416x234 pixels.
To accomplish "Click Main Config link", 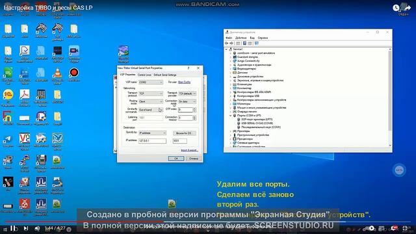I will 184,83.
